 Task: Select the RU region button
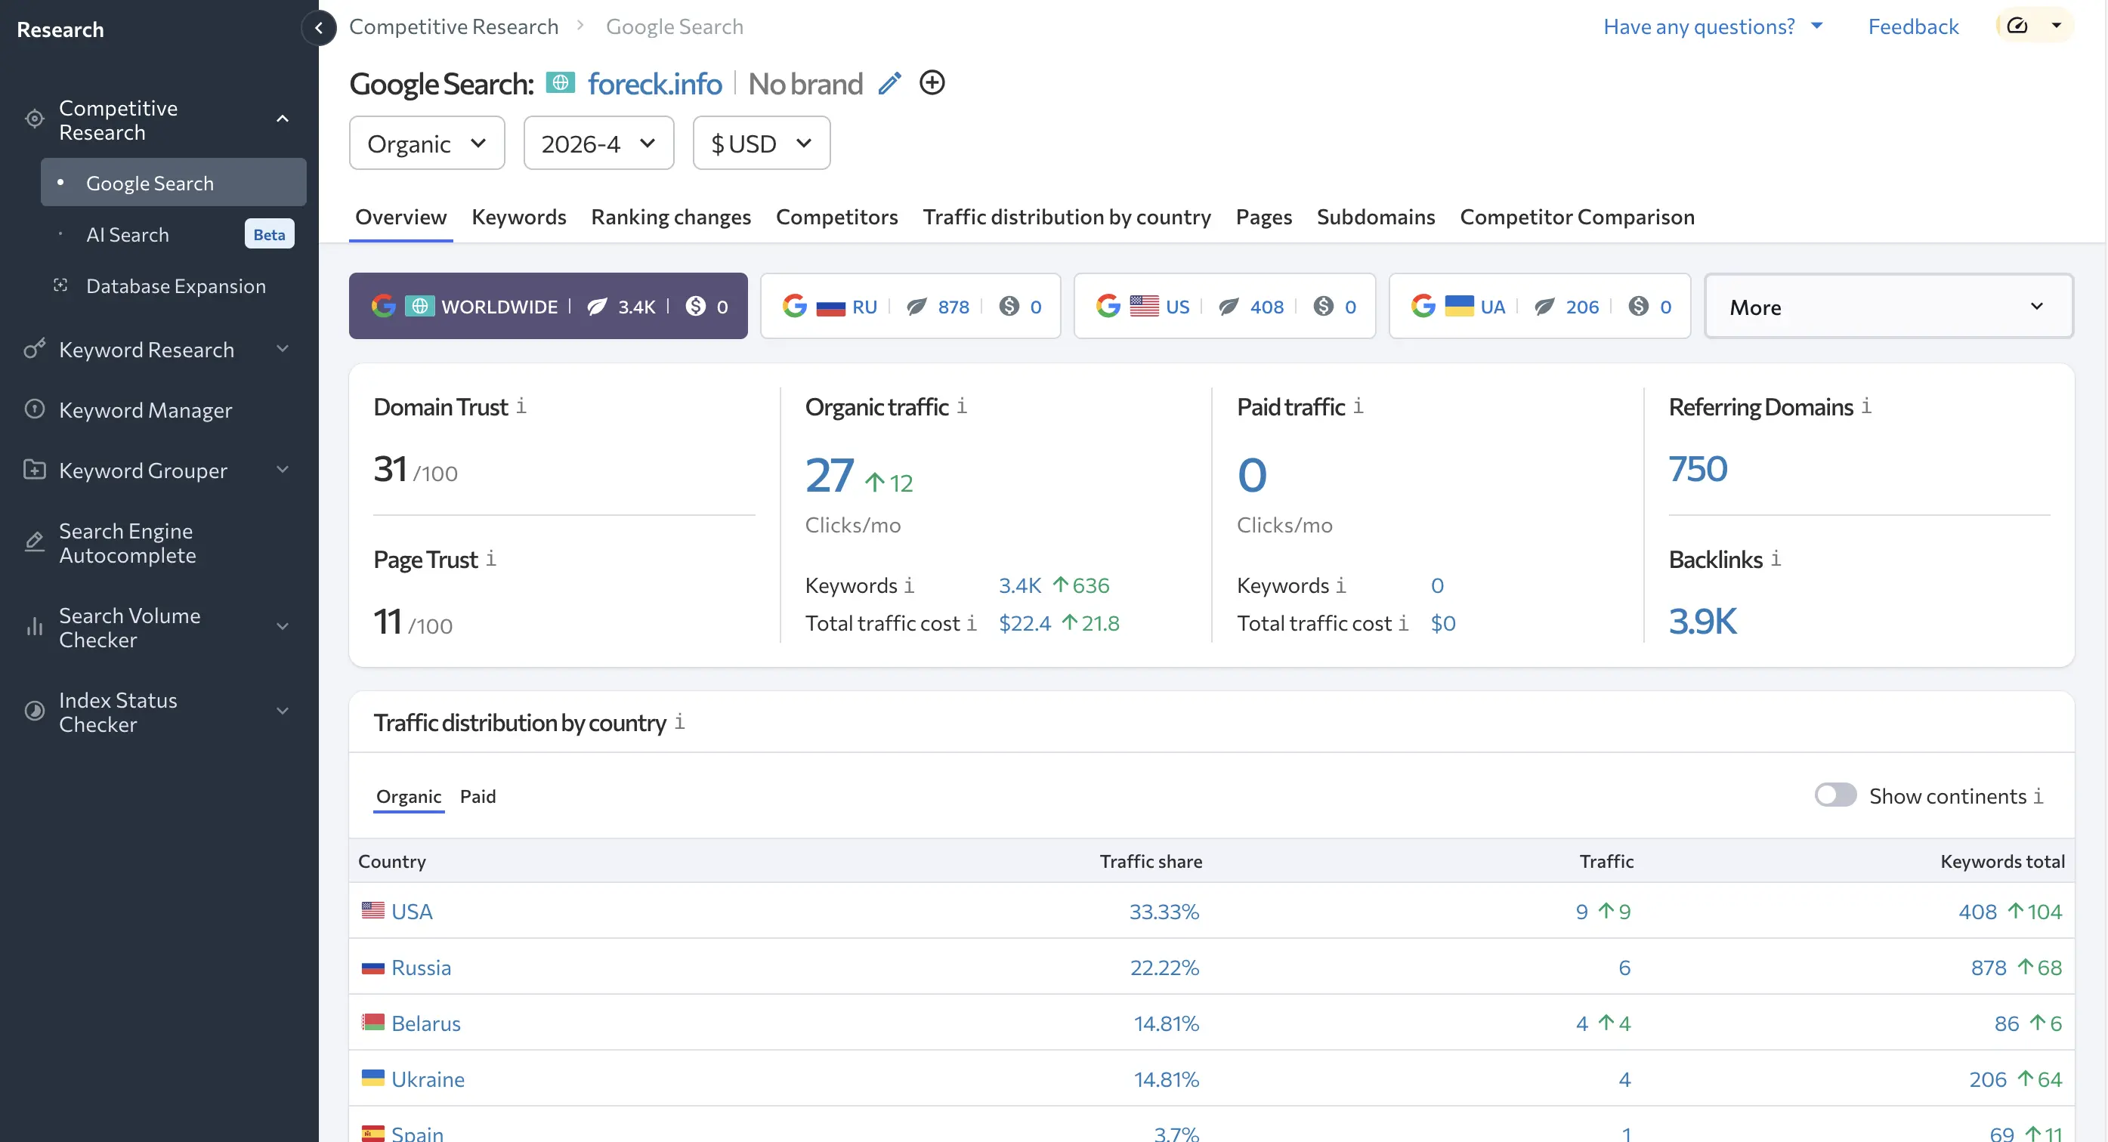[x=910, y=306]
